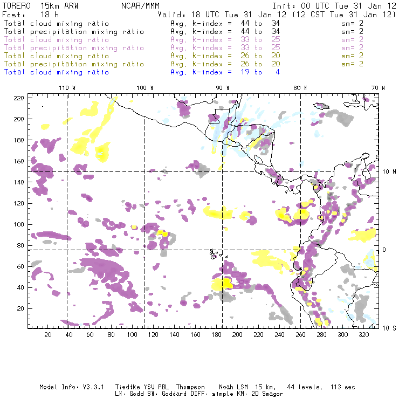399x399 pixels.
Task: Click the "90 W" longitude label
Action: [222, 88]
